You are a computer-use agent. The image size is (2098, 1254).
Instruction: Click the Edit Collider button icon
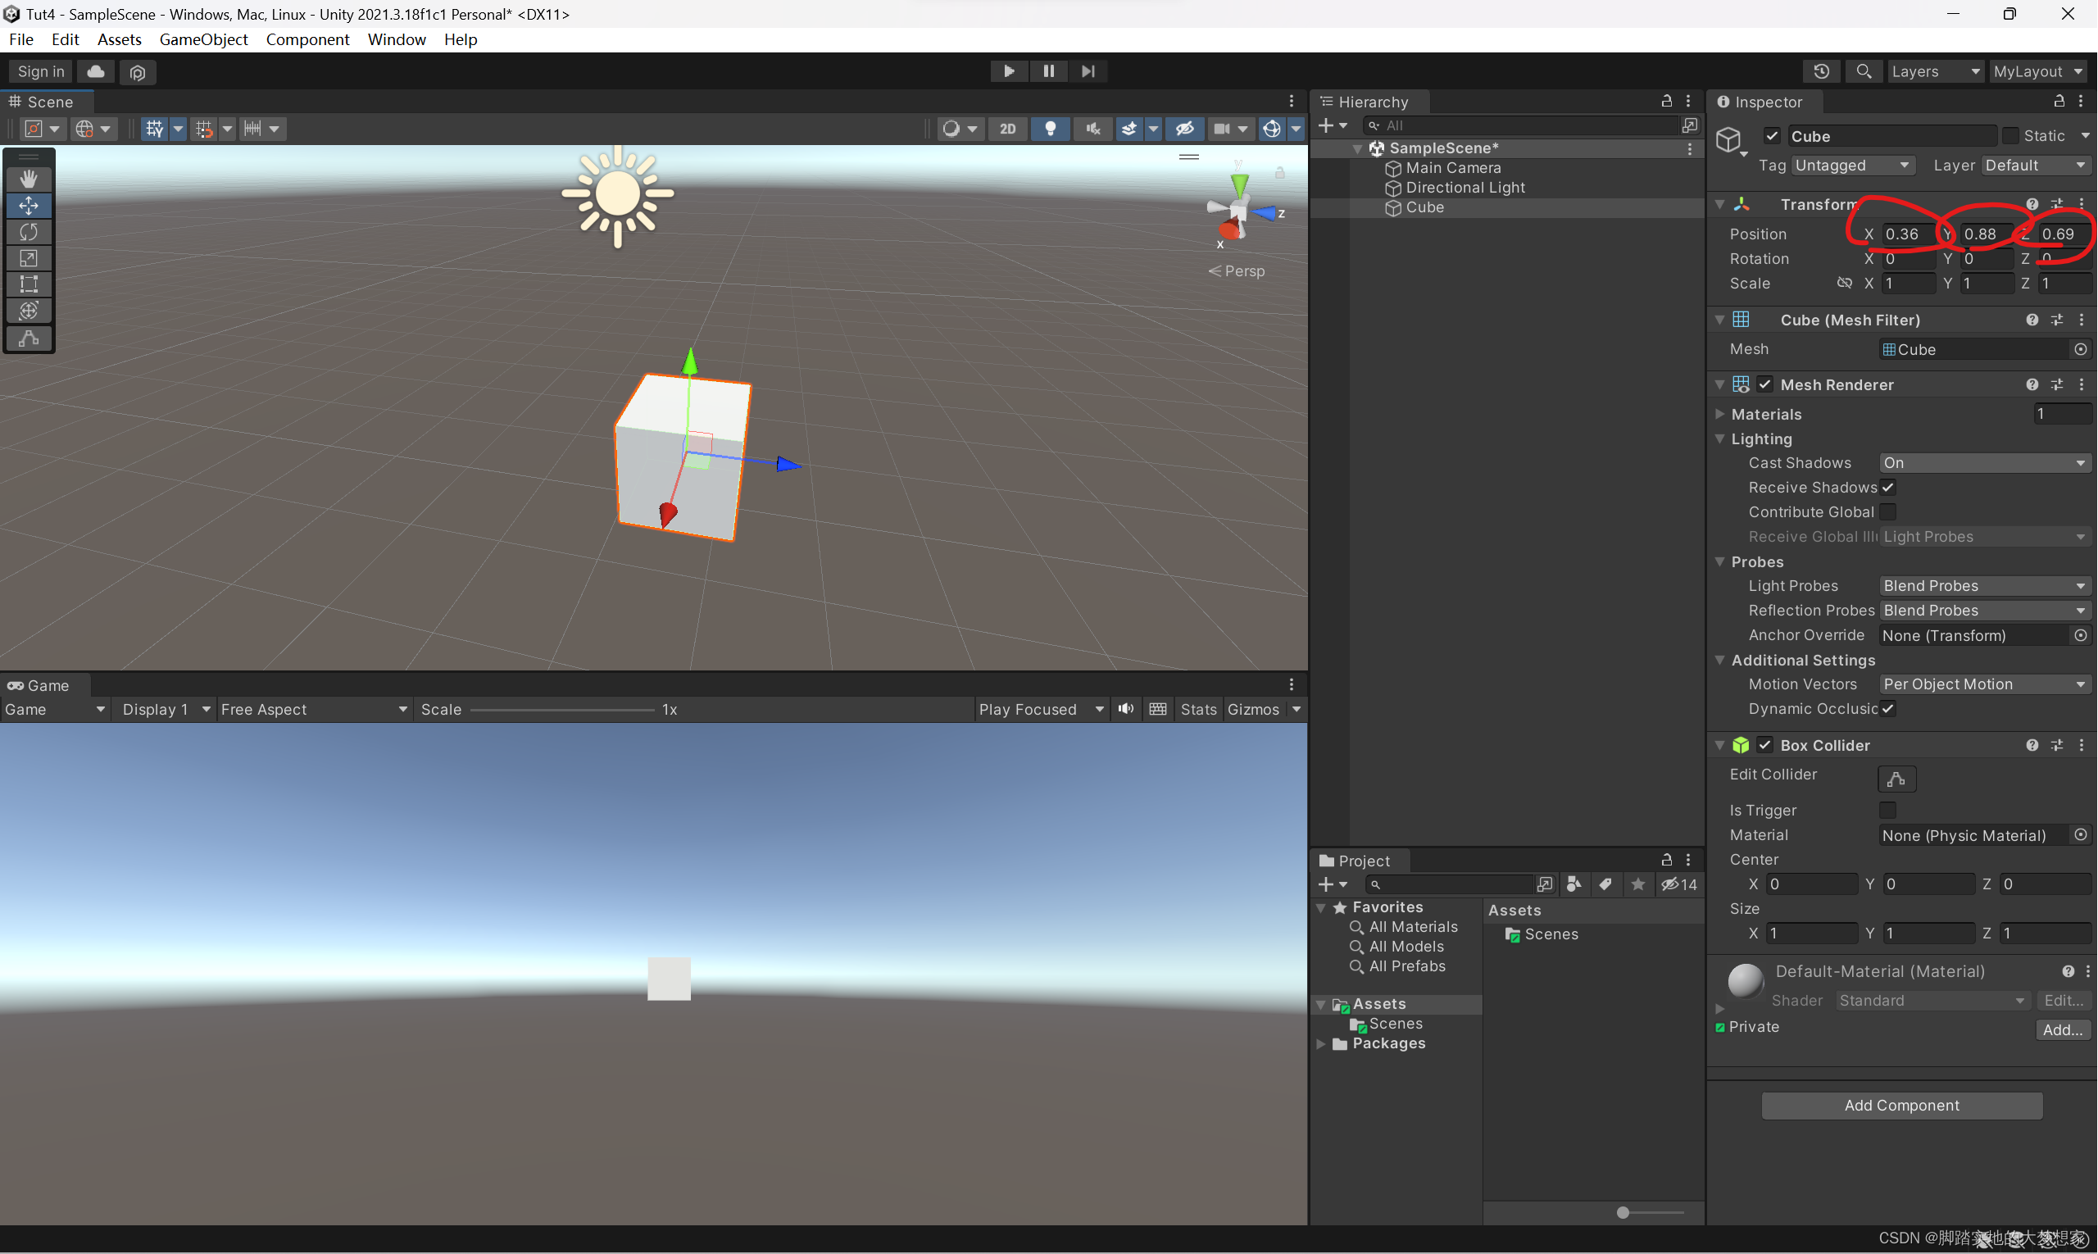coord(1896,779)
